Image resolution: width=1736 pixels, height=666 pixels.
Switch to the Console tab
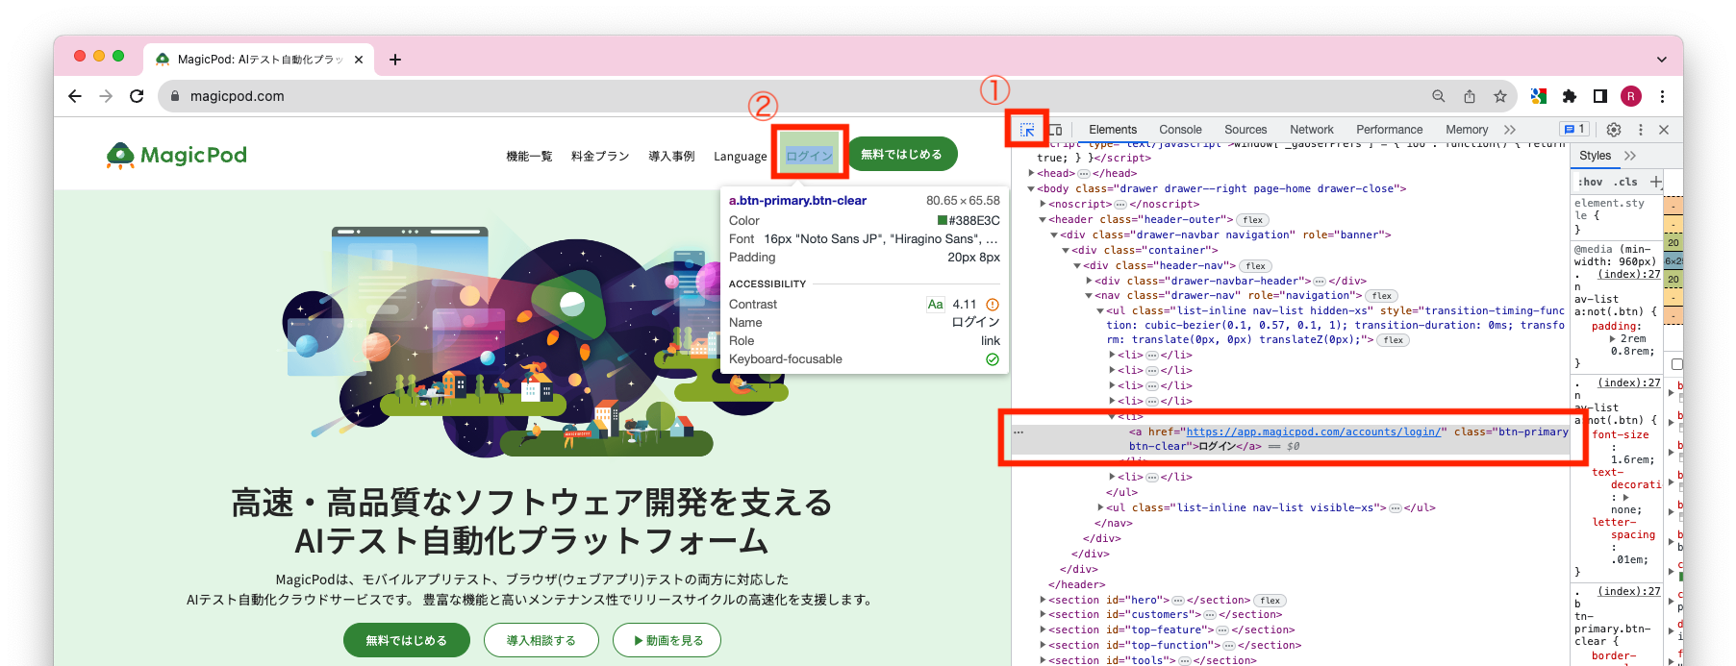[x=1180, y=130]
